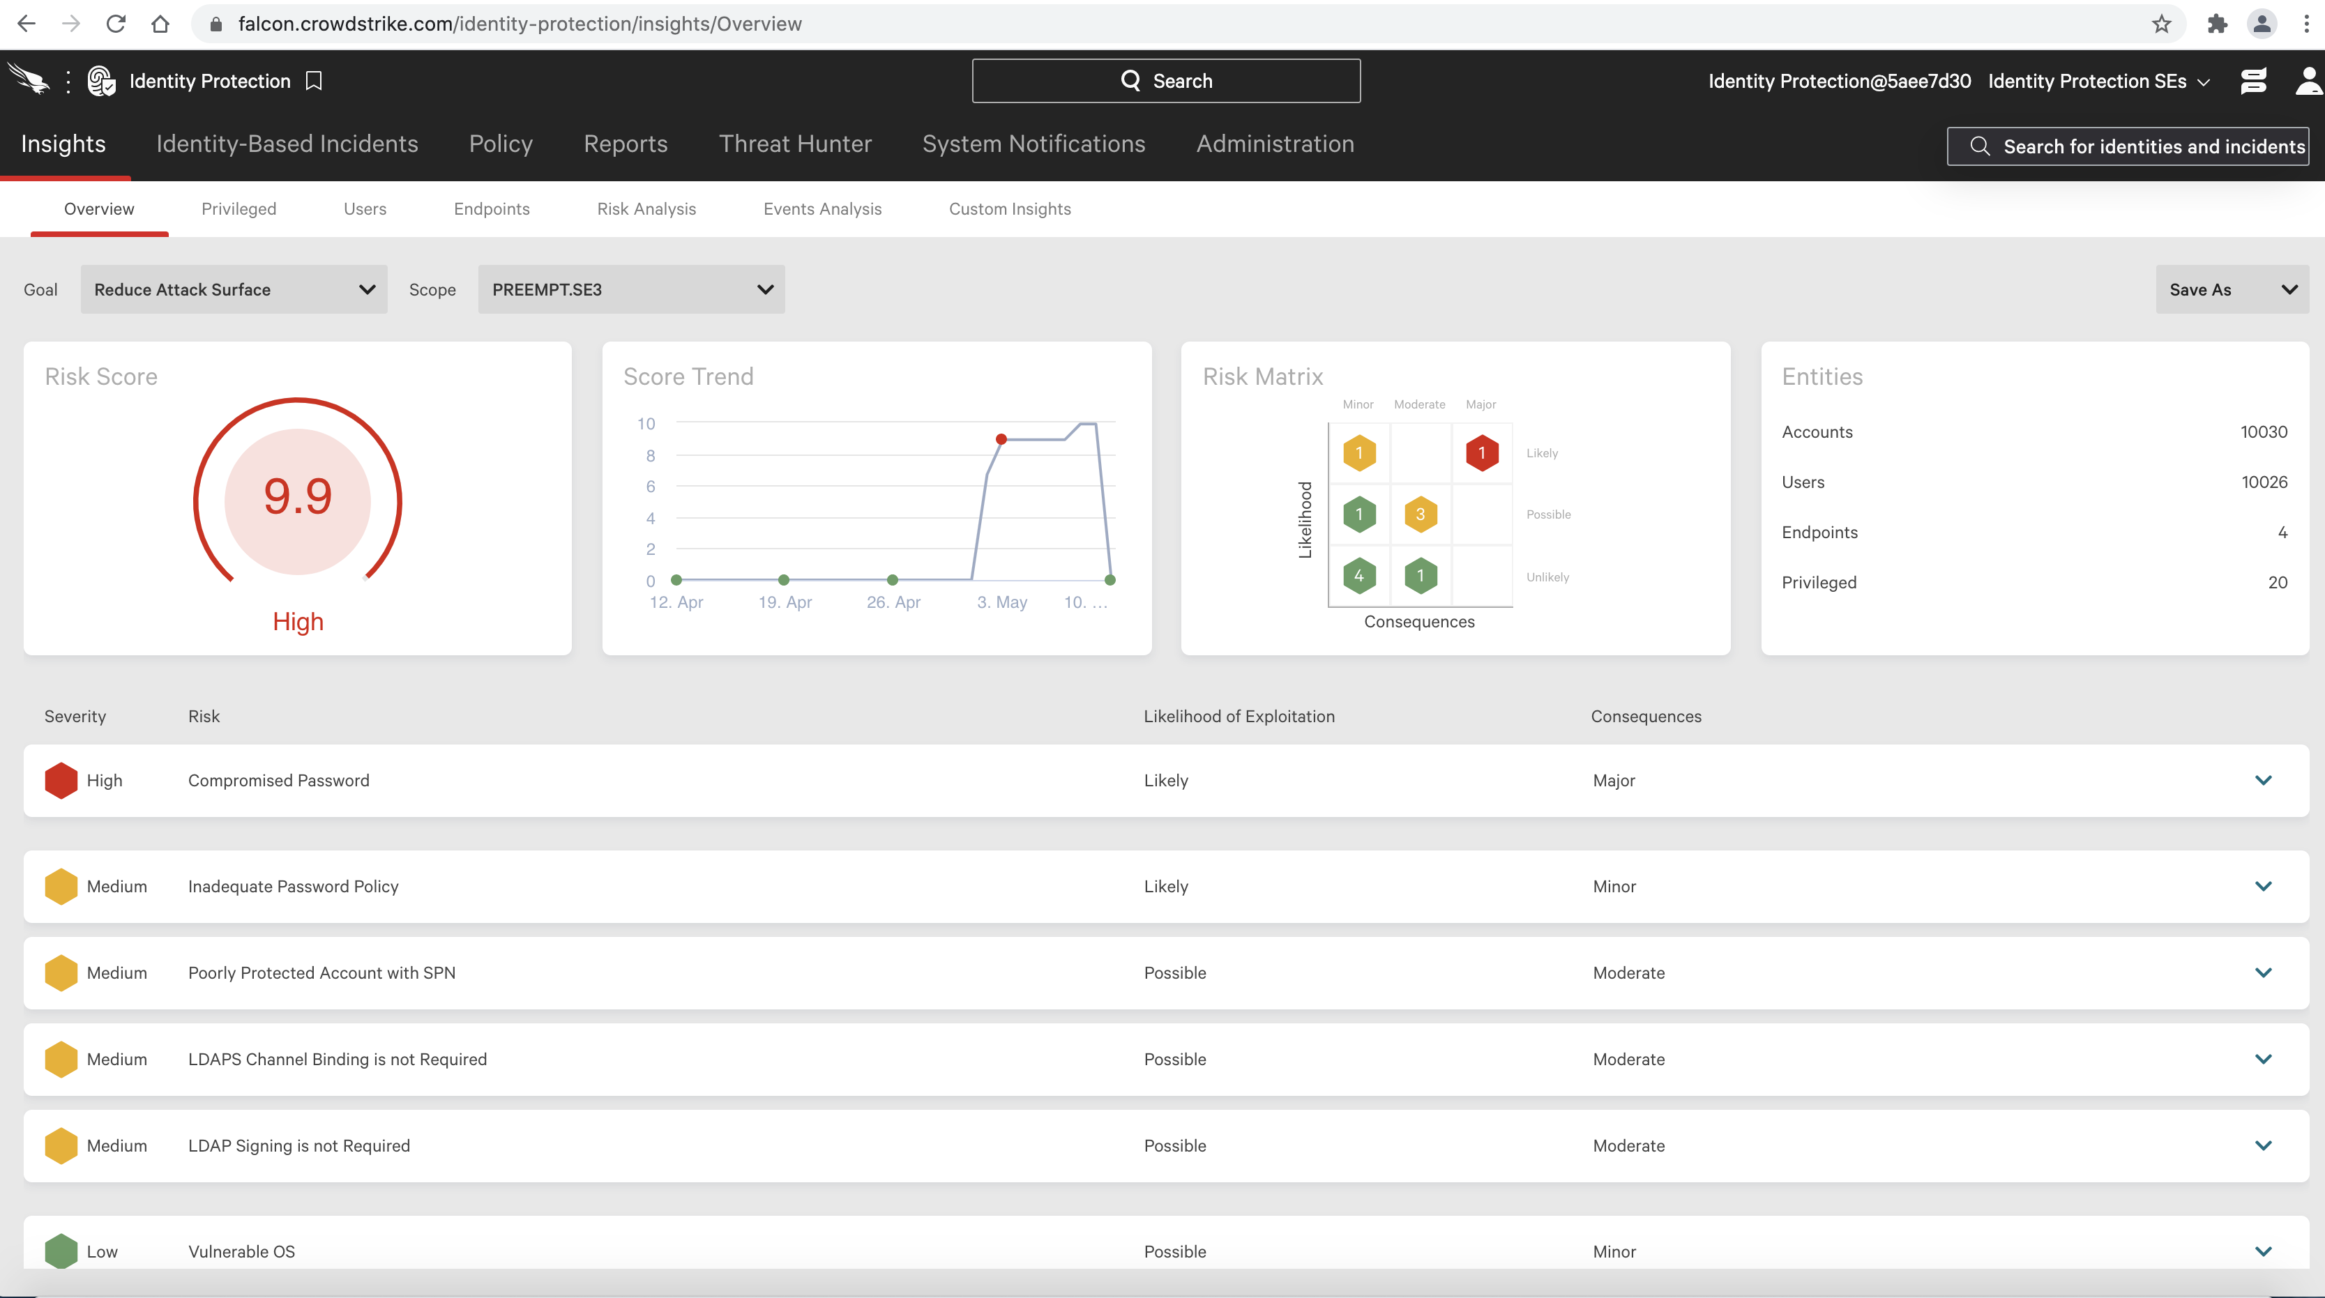Switch to the Privileged sub-tab
Screen dimensions: 2325x1298
click(x=238, y=208)
